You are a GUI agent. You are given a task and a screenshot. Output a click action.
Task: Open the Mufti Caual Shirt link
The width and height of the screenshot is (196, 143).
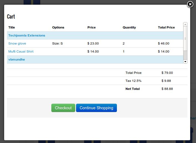21,51
